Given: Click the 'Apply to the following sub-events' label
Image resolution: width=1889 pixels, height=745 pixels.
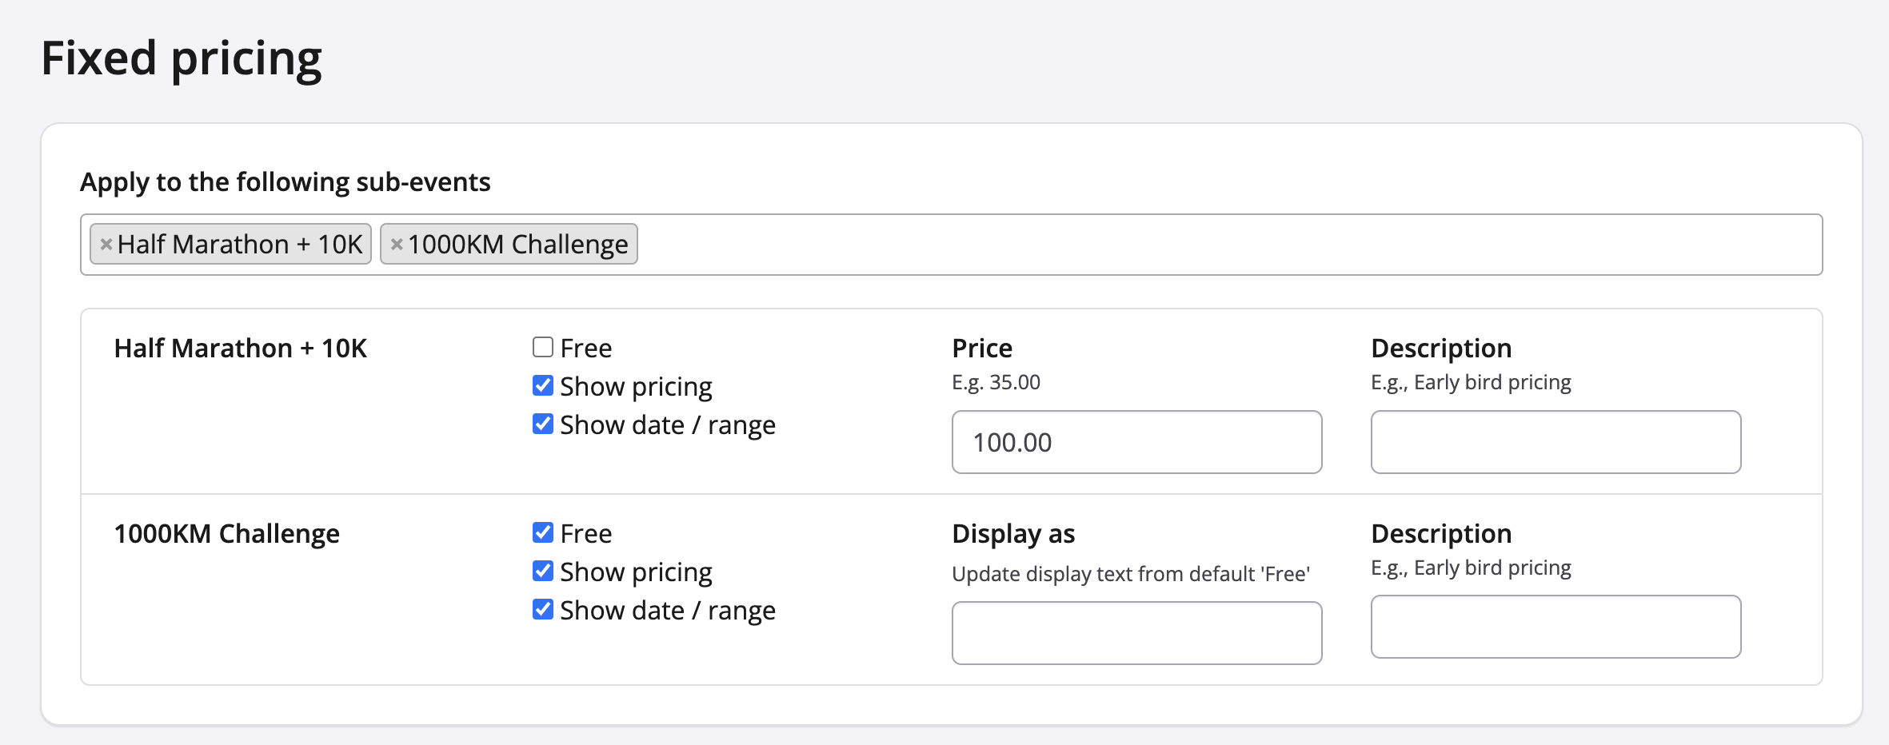Looking at the screenshot, I should (285, 182).
